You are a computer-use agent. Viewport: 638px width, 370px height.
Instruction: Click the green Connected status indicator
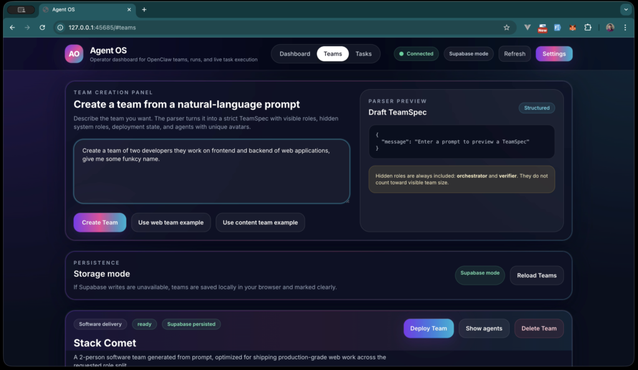point(416,54)
